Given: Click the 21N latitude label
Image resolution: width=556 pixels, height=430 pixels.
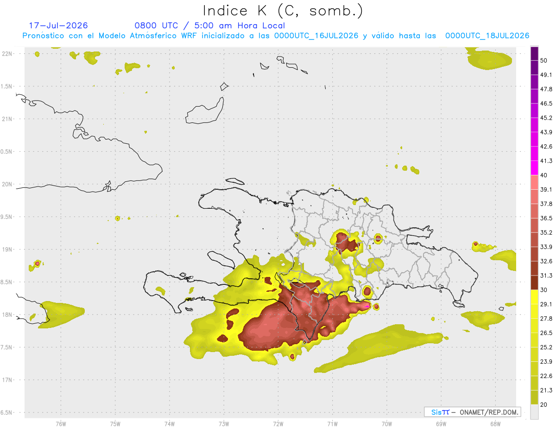Looking at the screenshot, I should pos(7,119).
